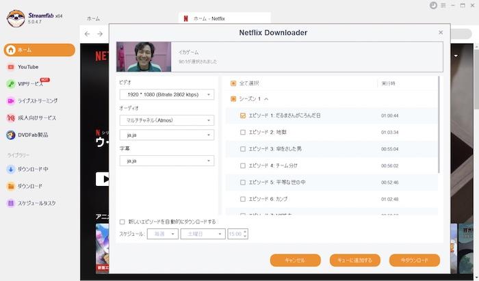The height and width of the screenshot is (281, 479).
Task: Open ライブストリーミング in the sidebar
Action: click(38, 101)
